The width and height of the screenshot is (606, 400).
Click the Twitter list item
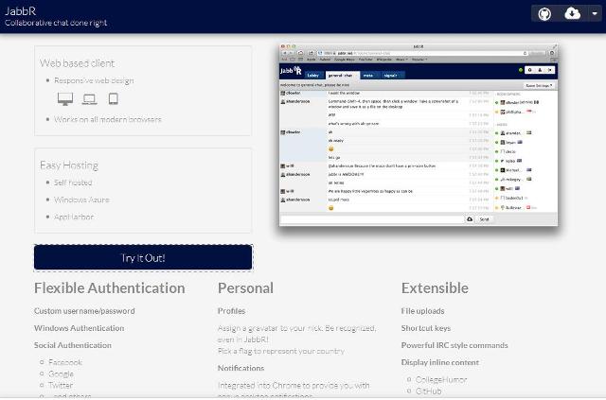click(x=61, y=385)
